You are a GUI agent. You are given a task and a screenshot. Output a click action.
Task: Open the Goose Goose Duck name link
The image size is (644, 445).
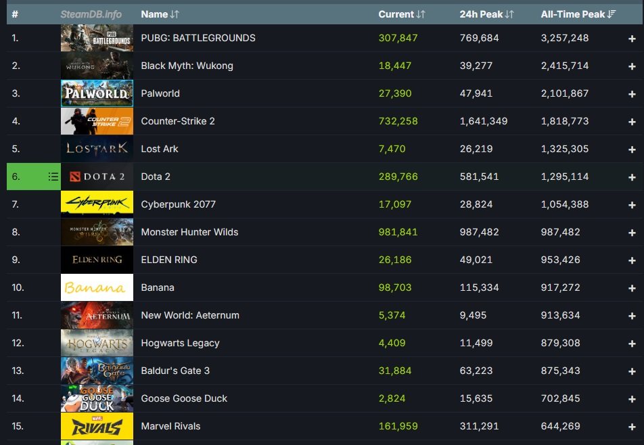point(184,398)
